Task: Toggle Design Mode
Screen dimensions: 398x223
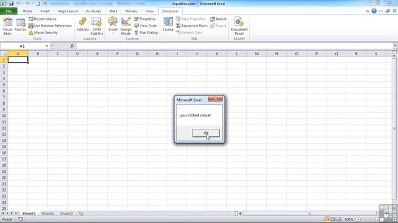Action: (126, 26)
